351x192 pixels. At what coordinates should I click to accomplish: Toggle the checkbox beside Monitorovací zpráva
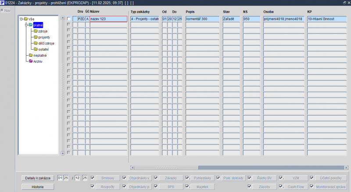click(312, 186)
